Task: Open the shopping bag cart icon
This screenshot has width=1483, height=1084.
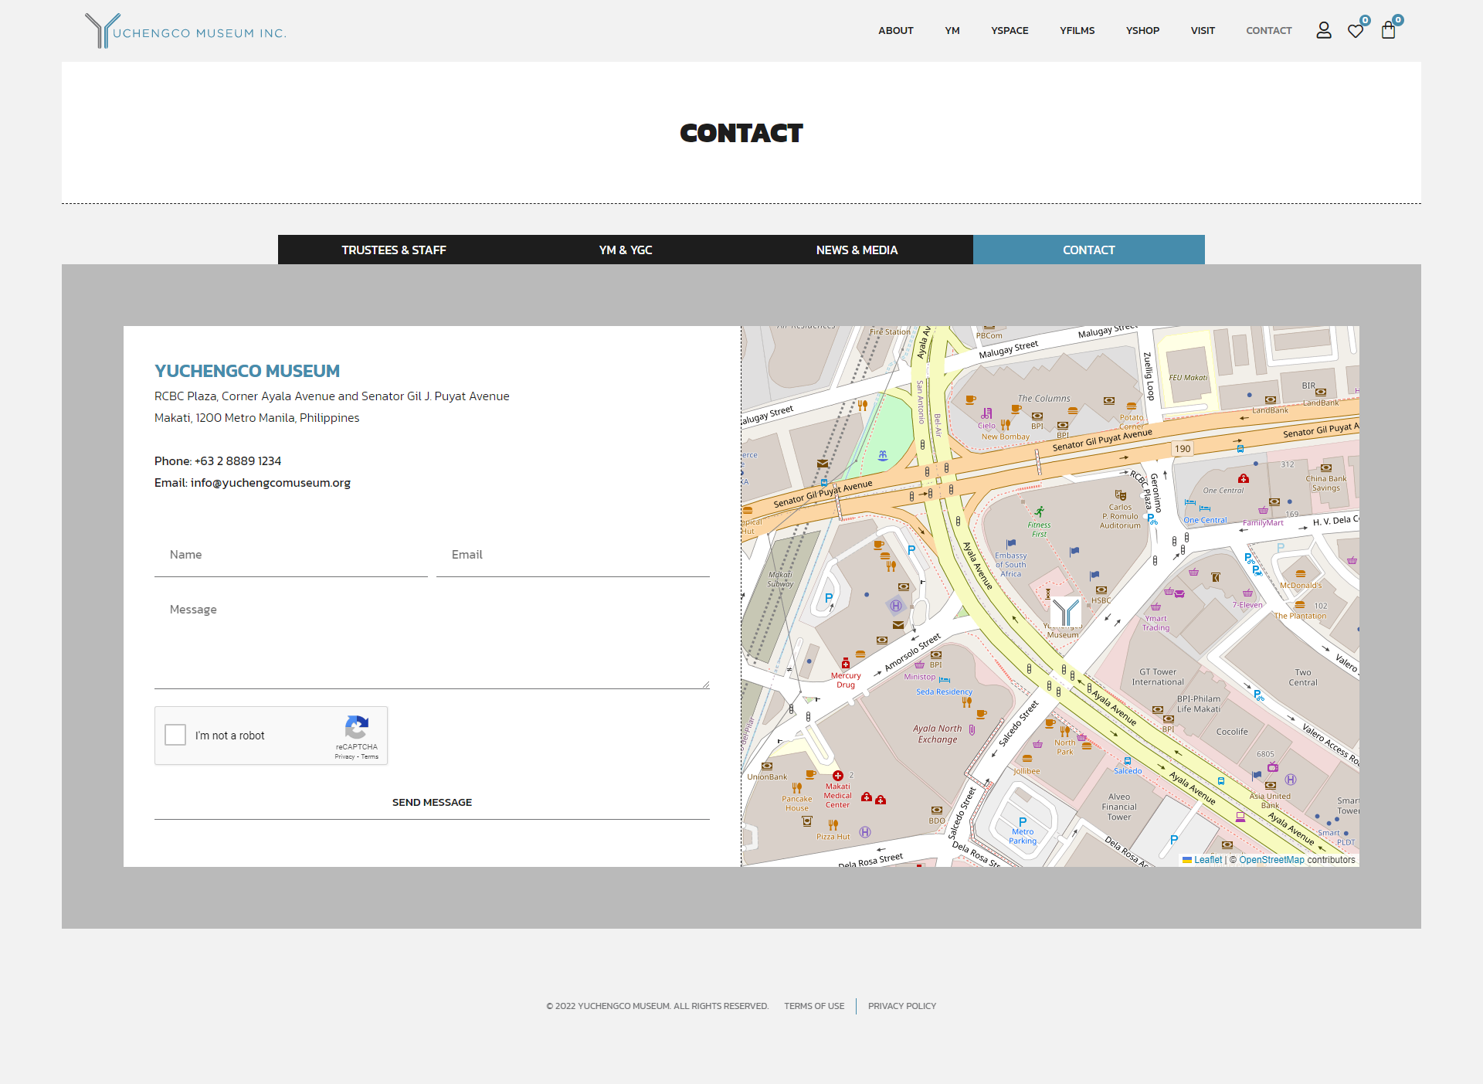Action: click(x=1388, y=30)
